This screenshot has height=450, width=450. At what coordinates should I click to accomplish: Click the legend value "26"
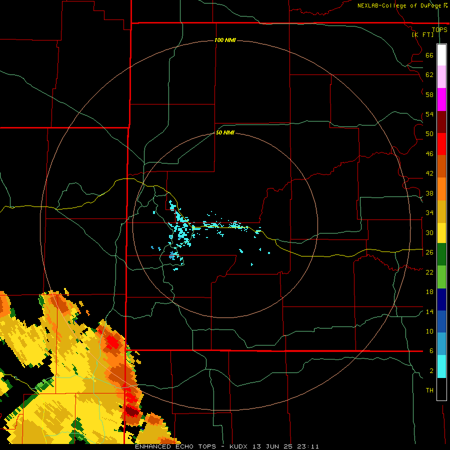[x=429, y=252]
